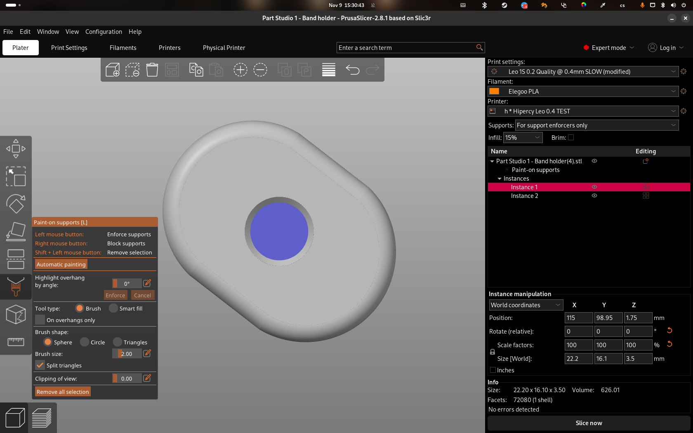This screenshot has height=433, width=693.
Task: Open Print settings preset dropdown
Action: (583, 71)
